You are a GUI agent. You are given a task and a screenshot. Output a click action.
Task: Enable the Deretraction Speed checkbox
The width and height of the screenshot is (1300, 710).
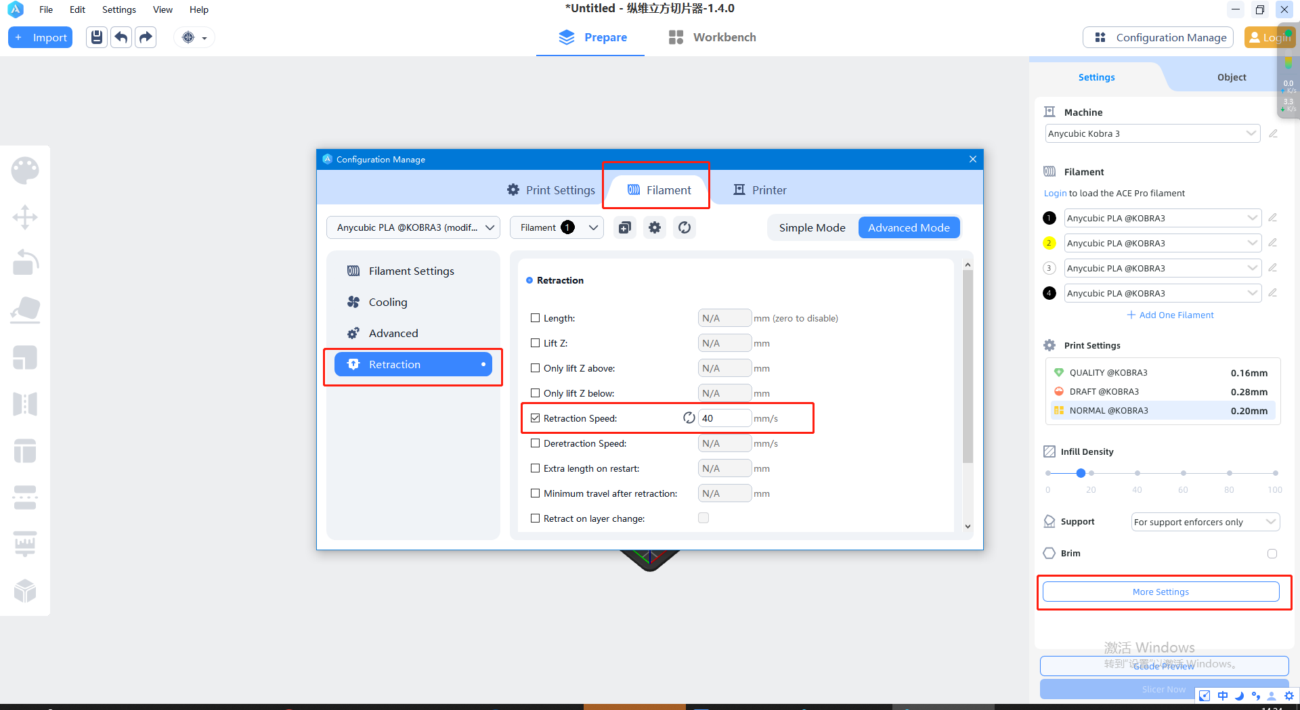[536, 443]
